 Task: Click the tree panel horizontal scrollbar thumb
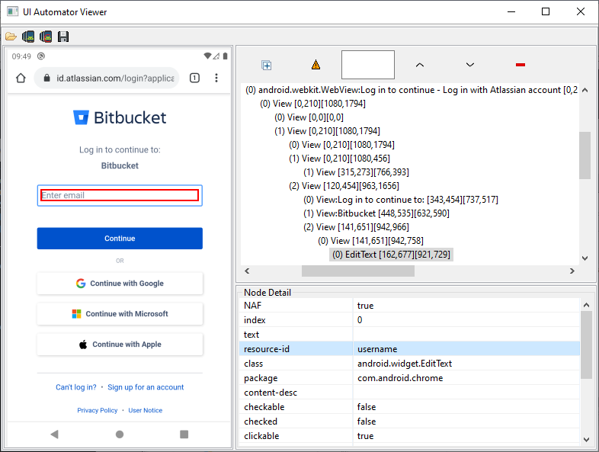(x=358, y=271)
